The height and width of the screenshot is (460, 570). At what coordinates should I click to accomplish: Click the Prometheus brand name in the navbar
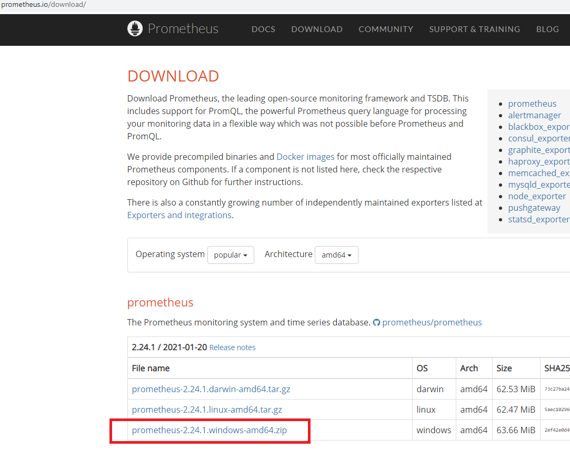(x=183, y=29)
